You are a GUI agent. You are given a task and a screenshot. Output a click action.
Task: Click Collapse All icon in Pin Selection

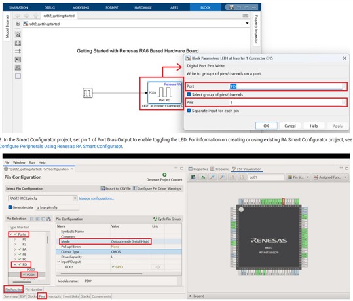(x=43, y=219)
